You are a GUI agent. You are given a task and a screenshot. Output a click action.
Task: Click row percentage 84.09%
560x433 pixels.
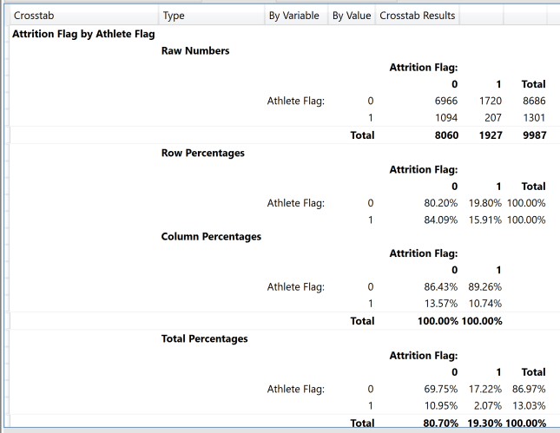(441, 220)
